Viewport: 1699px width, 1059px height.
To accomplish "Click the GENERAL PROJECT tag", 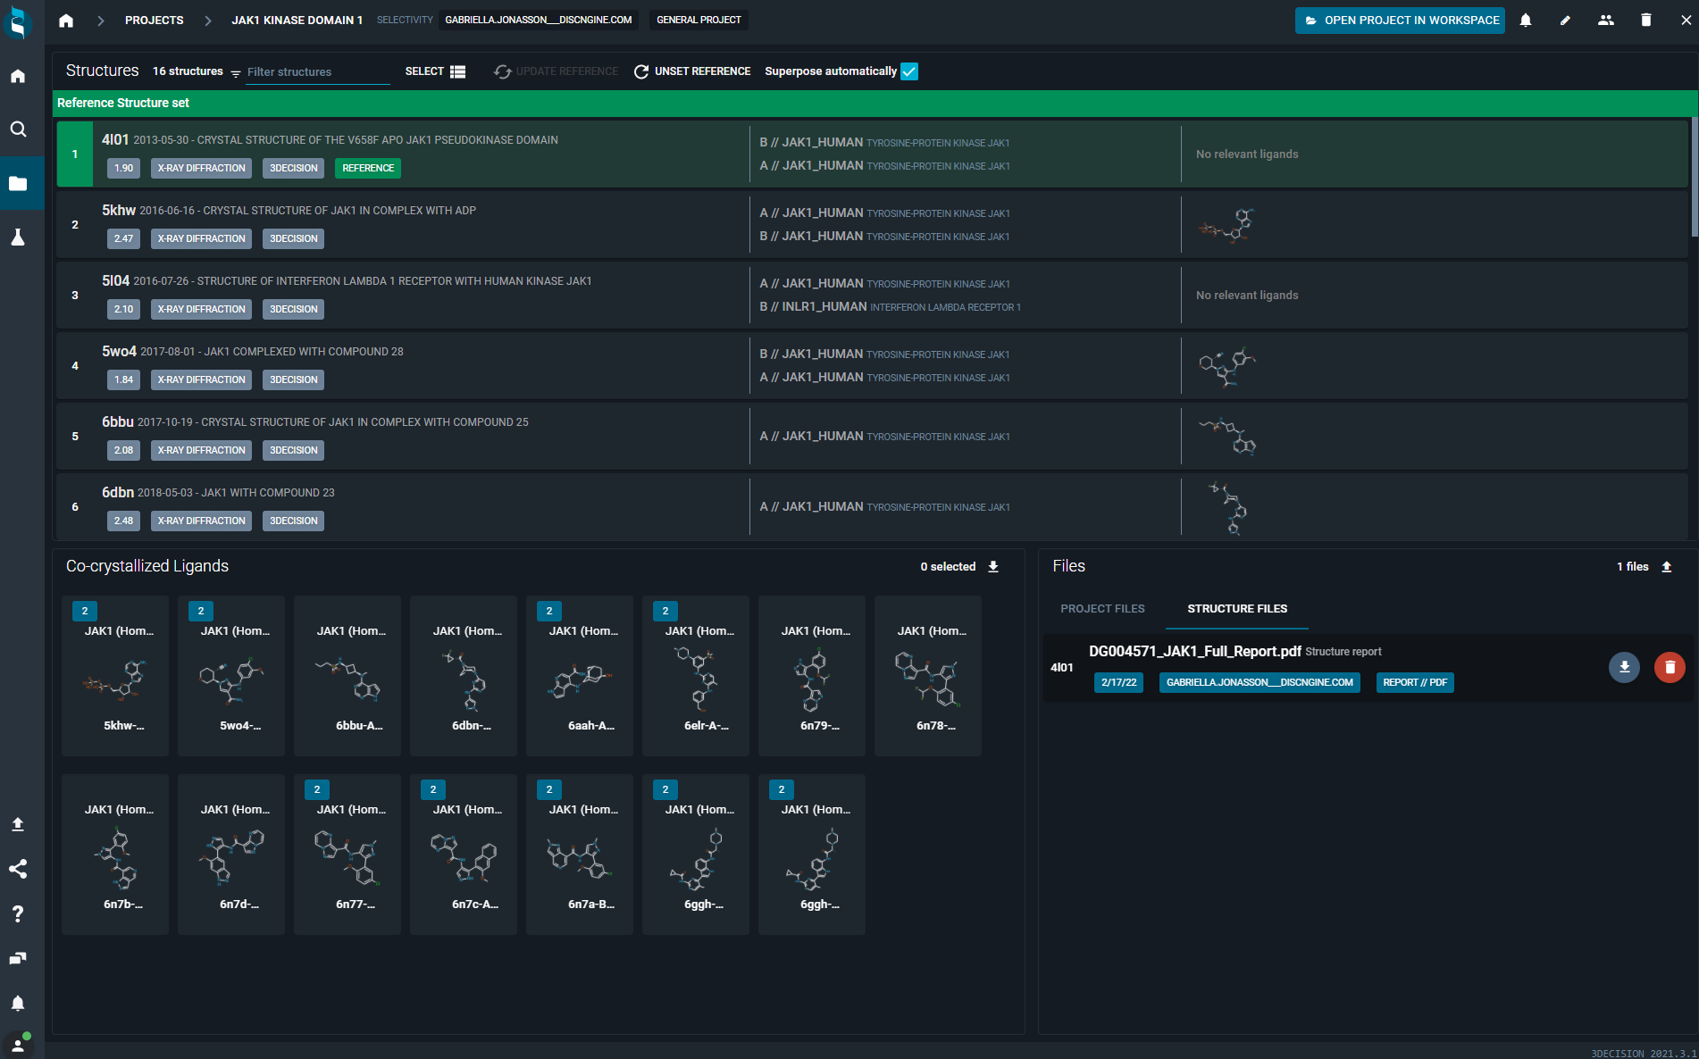I will point(699,20).
